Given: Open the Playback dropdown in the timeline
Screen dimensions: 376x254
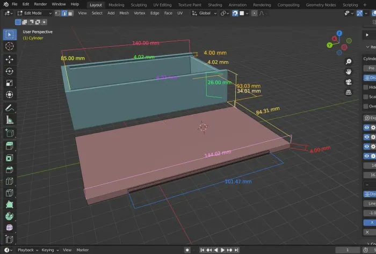Looking at the screenshot, I should 25,250.
